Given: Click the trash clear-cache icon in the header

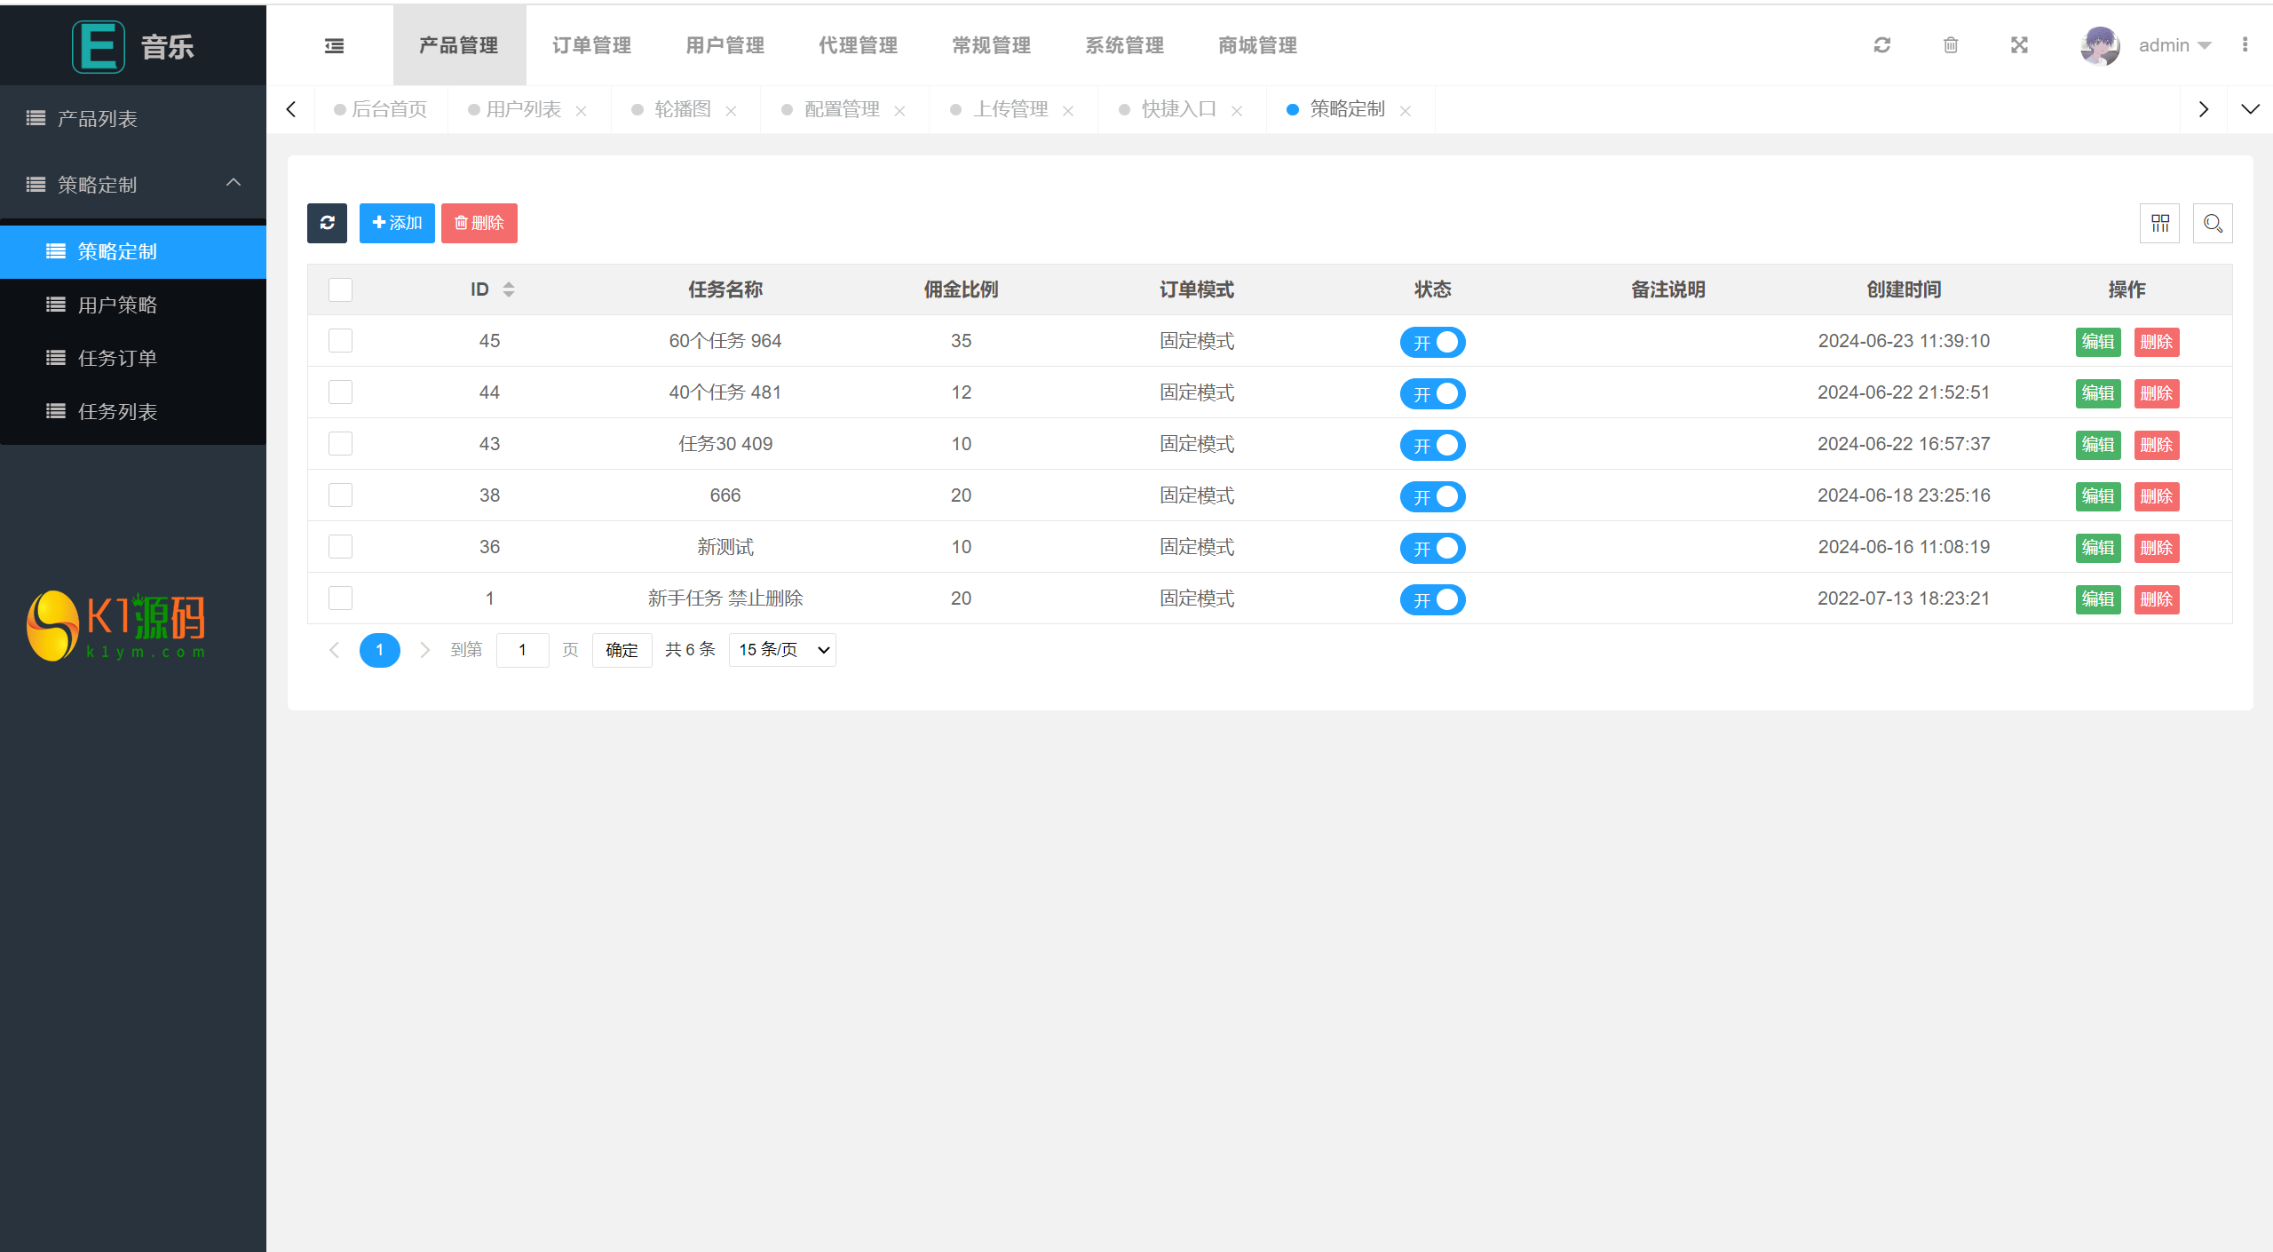Looking at the screenshot, I should pos(1950,45).
